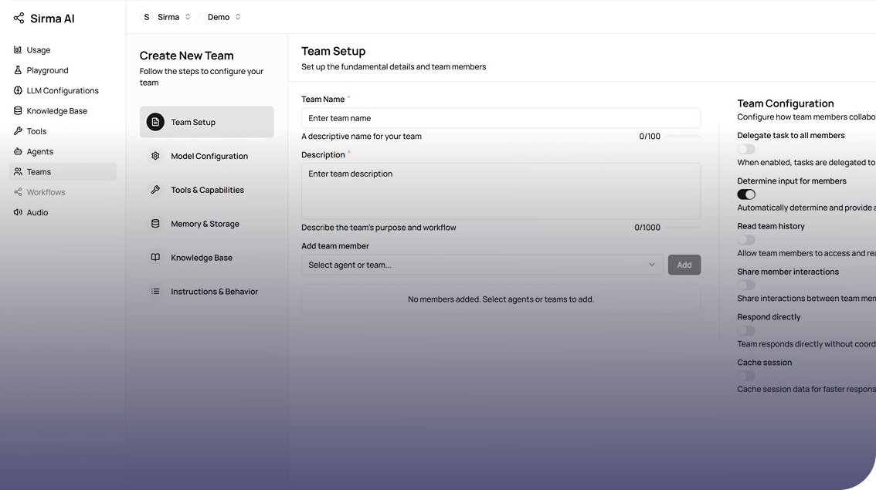This screenshot has width=876, height=490.
Task: Expand the Sirma organization switcher
Action: coord(166,17)
